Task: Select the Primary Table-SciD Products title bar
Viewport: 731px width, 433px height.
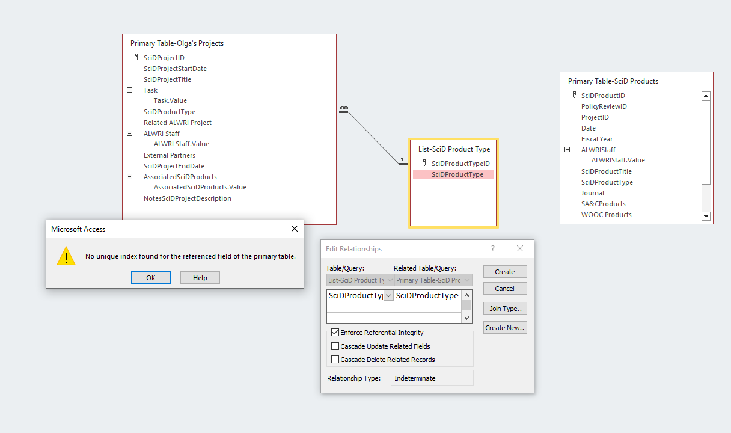Action: [x=636, y=81]
